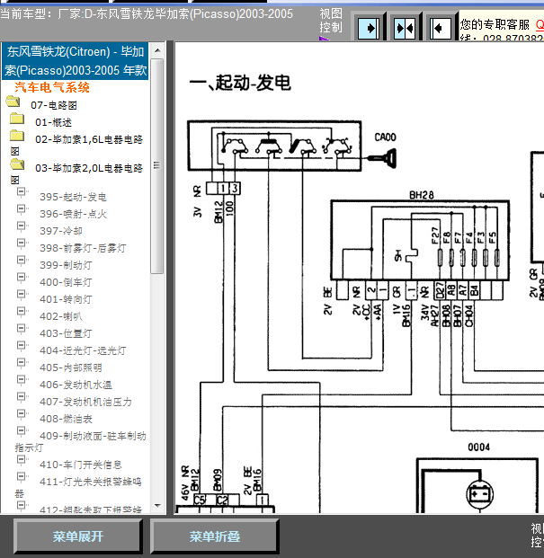
Task: Click the CA00 ignition key symbol
Action: pyautogui.click(x=382, y=158)
